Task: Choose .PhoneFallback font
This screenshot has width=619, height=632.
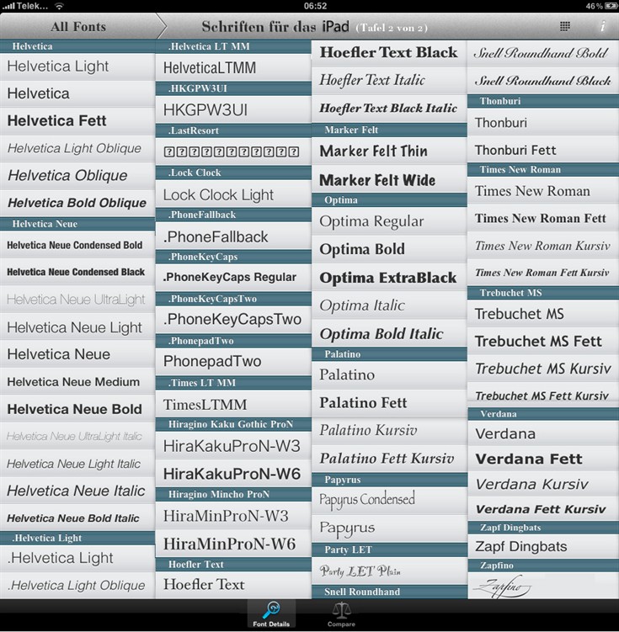Action: [233, 236]
